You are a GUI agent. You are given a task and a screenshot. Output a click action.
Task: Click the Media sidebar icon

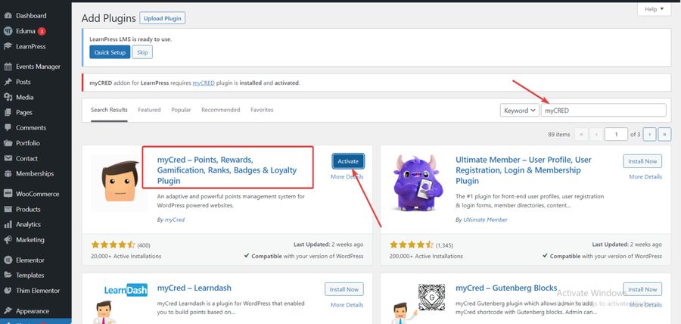point(8,98)
